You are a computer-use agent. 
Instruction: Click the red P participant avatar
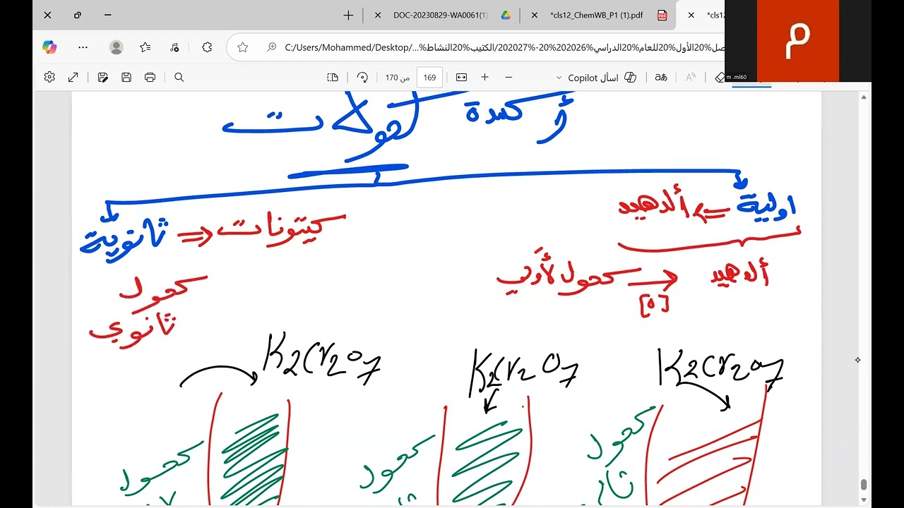click(798, 41)
